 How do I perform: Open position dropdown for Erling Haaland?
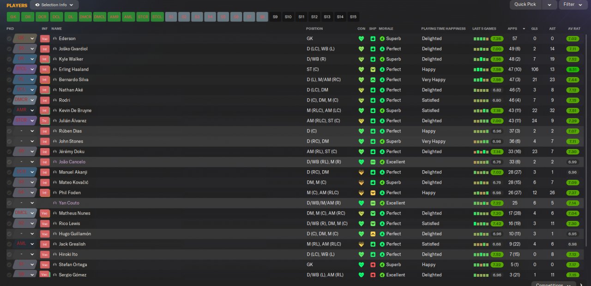(x=32, y=70)
